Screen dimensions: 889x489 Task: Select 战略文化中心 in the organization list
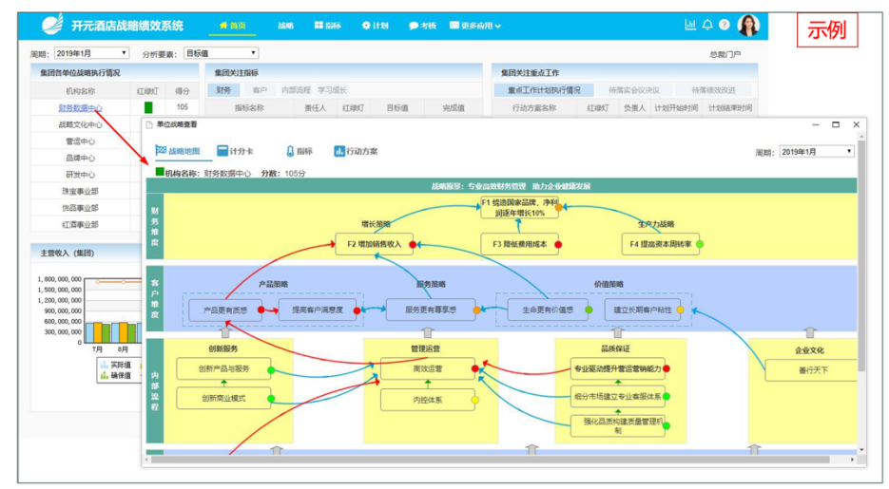[x=81, y=124]
